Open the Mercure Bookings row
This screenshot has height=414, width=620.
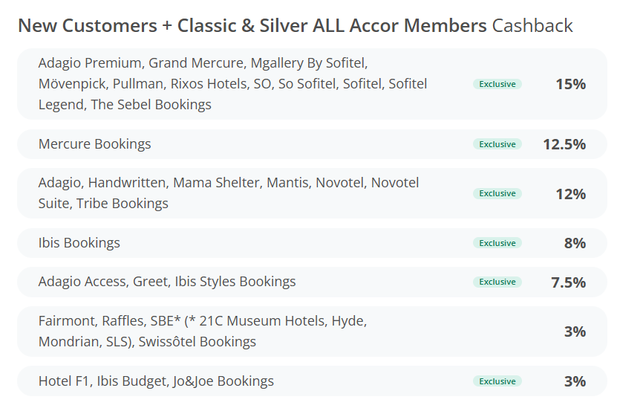point(312,144)
